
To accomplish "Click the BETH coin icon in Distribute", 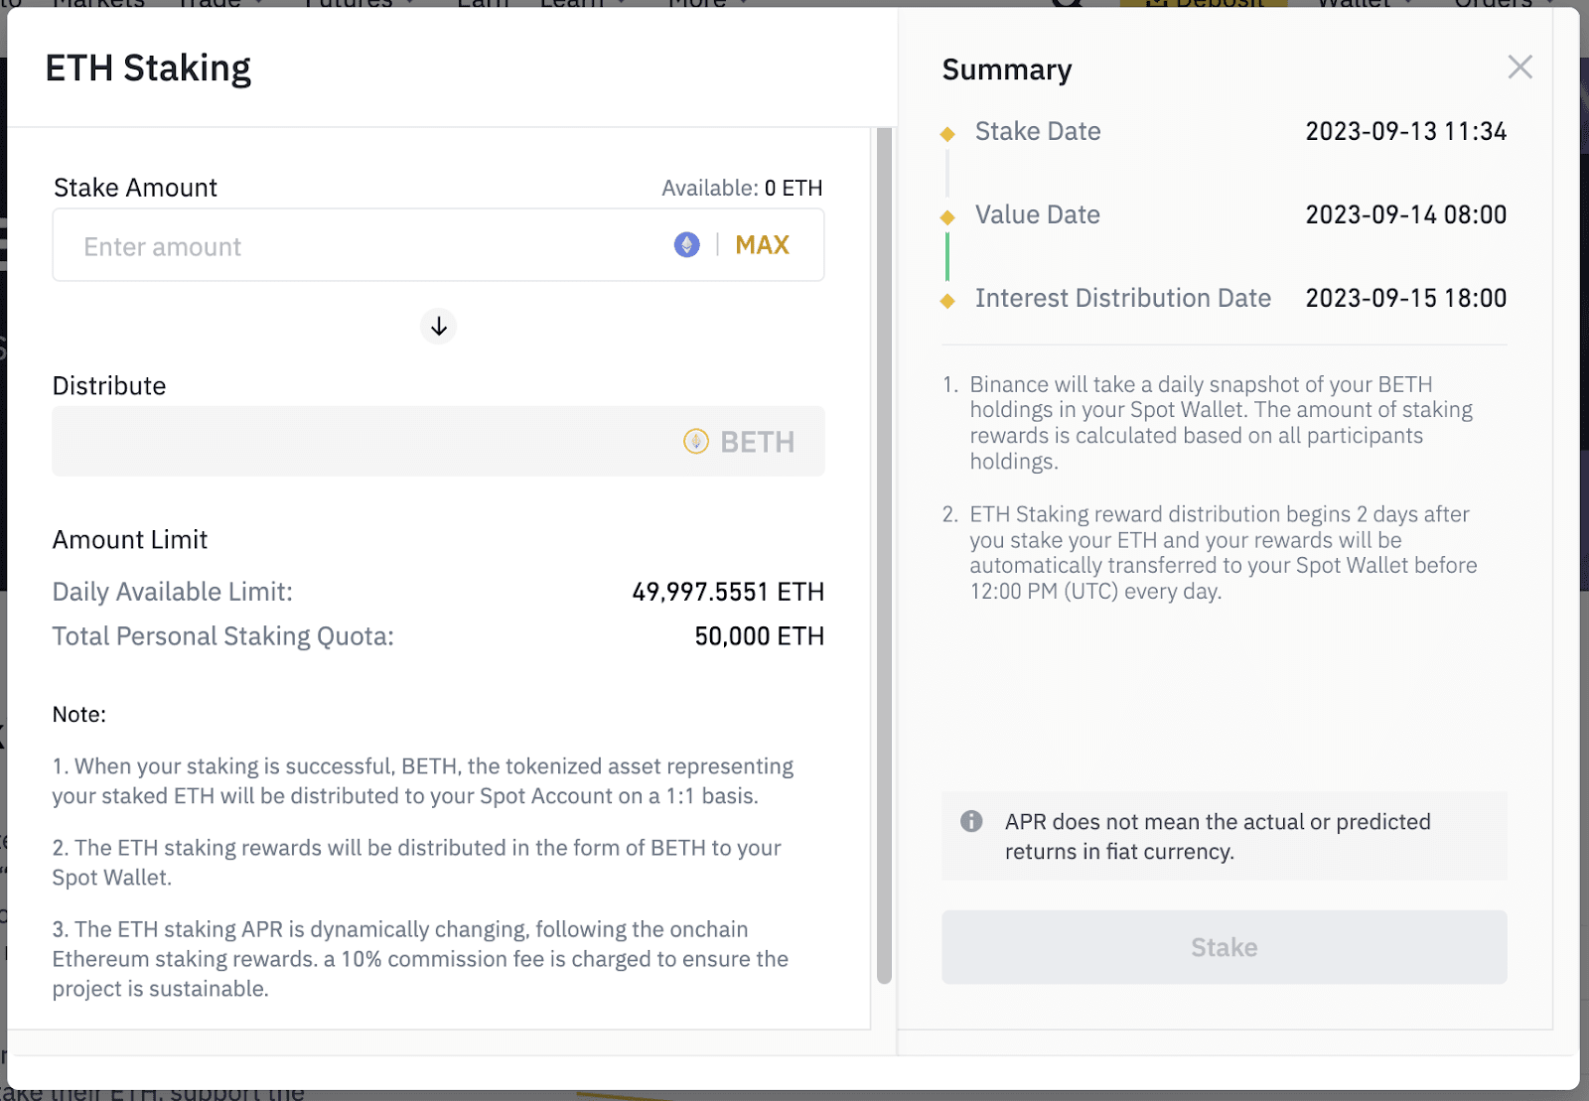I will click(x=696, y=442).
